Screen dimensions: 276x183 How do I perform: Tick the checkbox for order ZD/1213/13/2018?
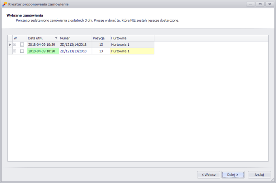pyautogui.click(x=22, y=51)
